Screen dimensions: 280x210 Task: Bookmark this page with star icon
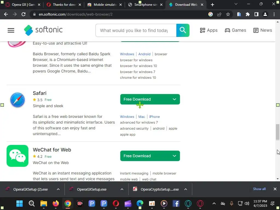228,14
